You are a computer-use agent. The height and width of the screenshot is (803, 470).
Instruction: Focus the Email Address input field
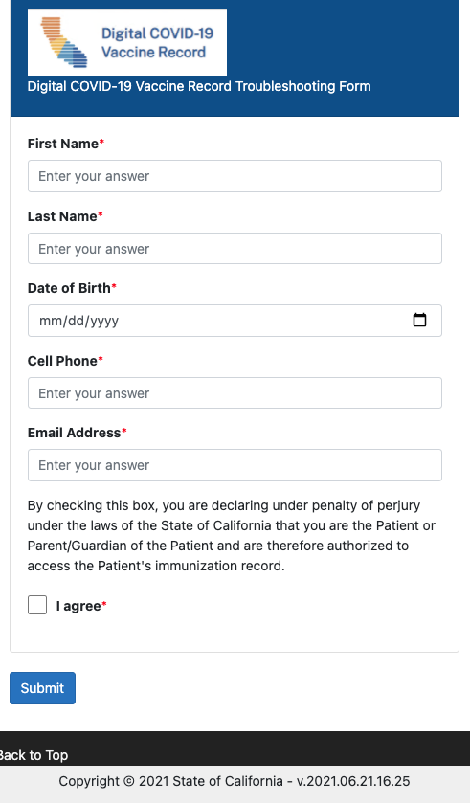pos(235,465)
